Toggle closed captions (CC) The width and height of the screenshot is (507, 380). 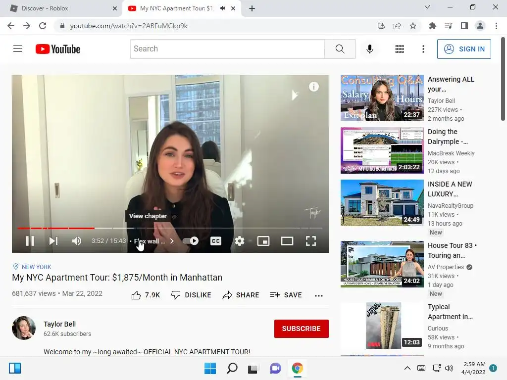(216, 241)
